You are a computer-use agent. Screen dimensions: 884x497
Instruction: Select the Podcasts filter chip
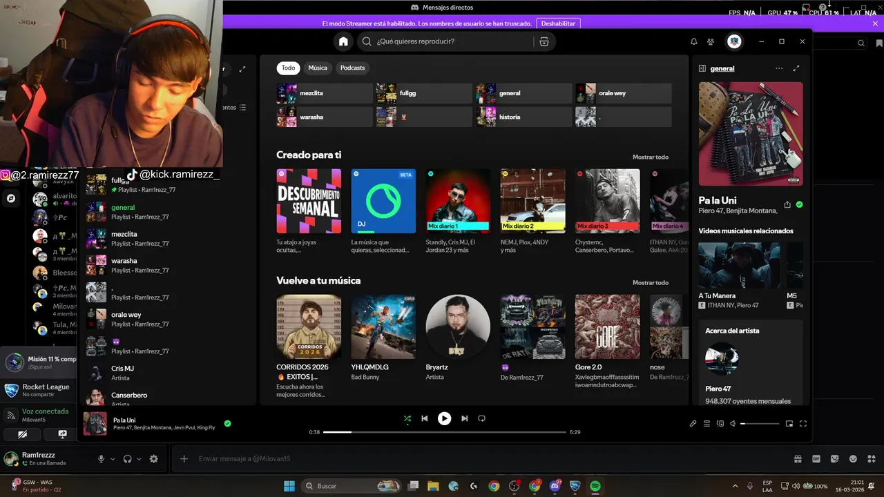tap(352, 68)
